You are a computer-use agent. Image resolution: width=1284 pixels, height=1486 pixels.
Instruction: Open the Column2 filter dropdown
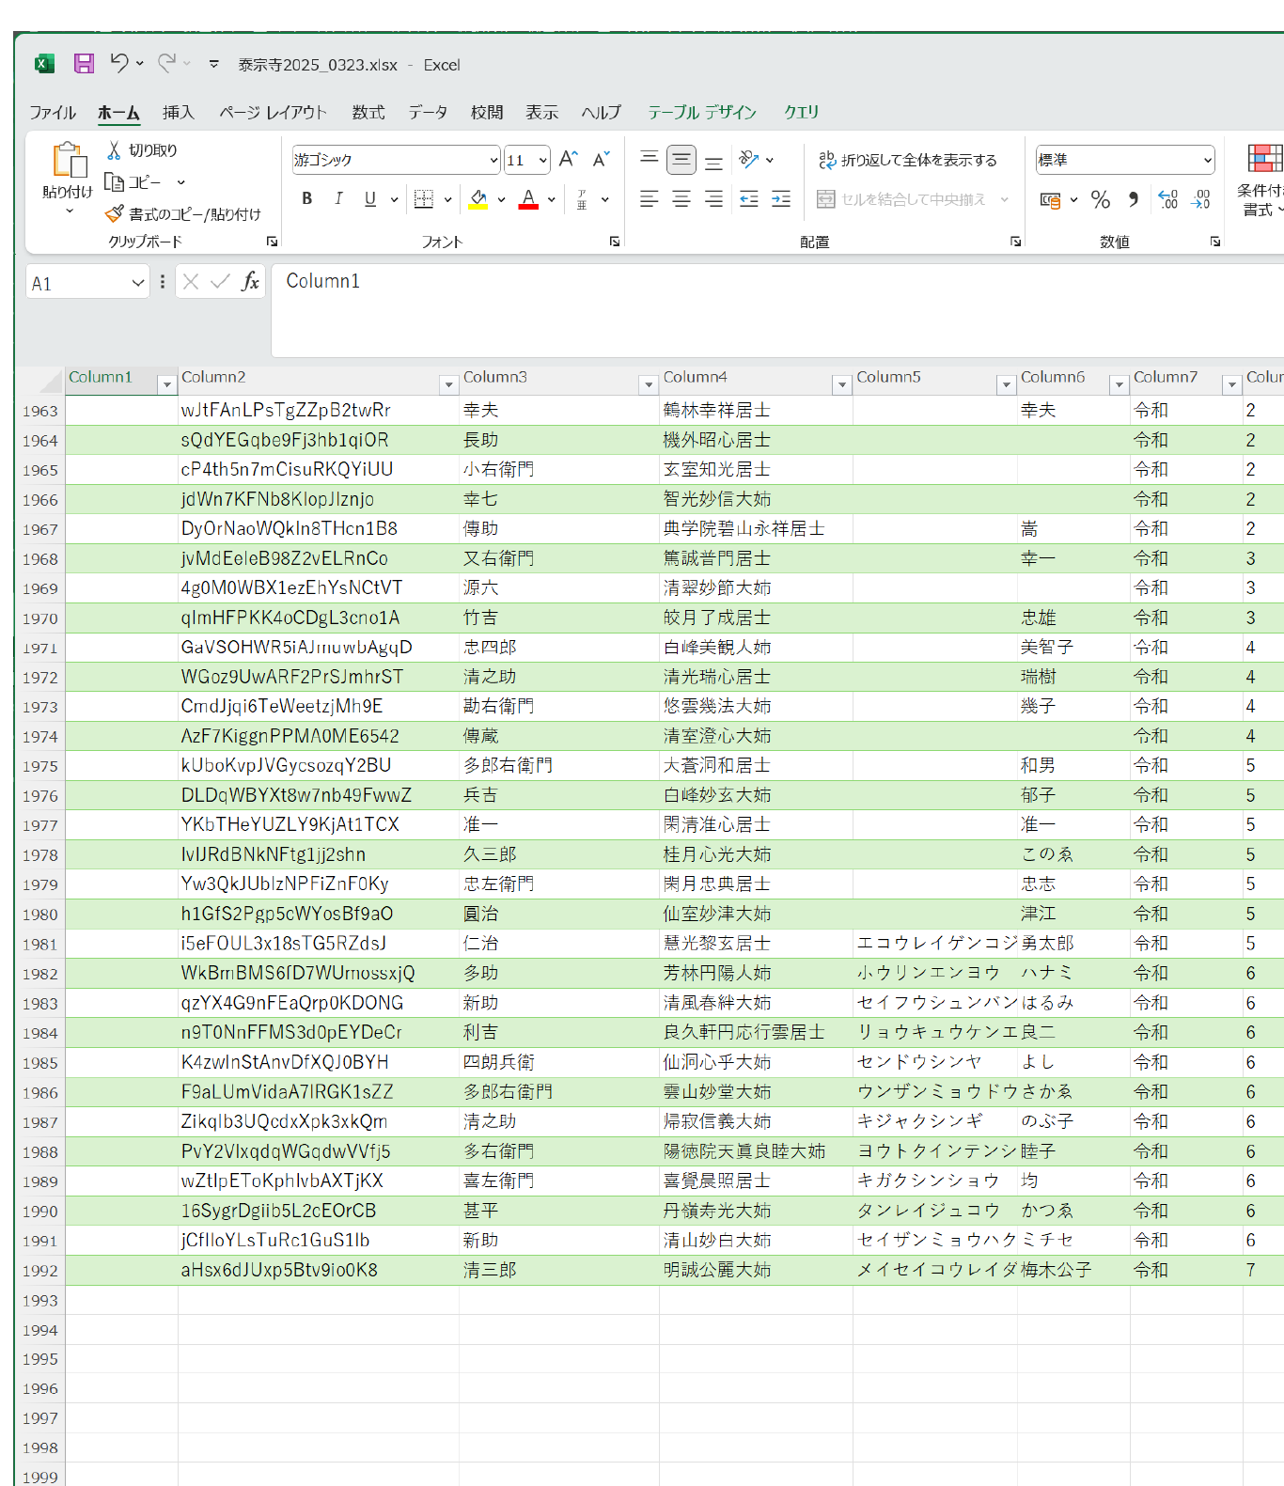pyautogui.click(x=448, y=384)
